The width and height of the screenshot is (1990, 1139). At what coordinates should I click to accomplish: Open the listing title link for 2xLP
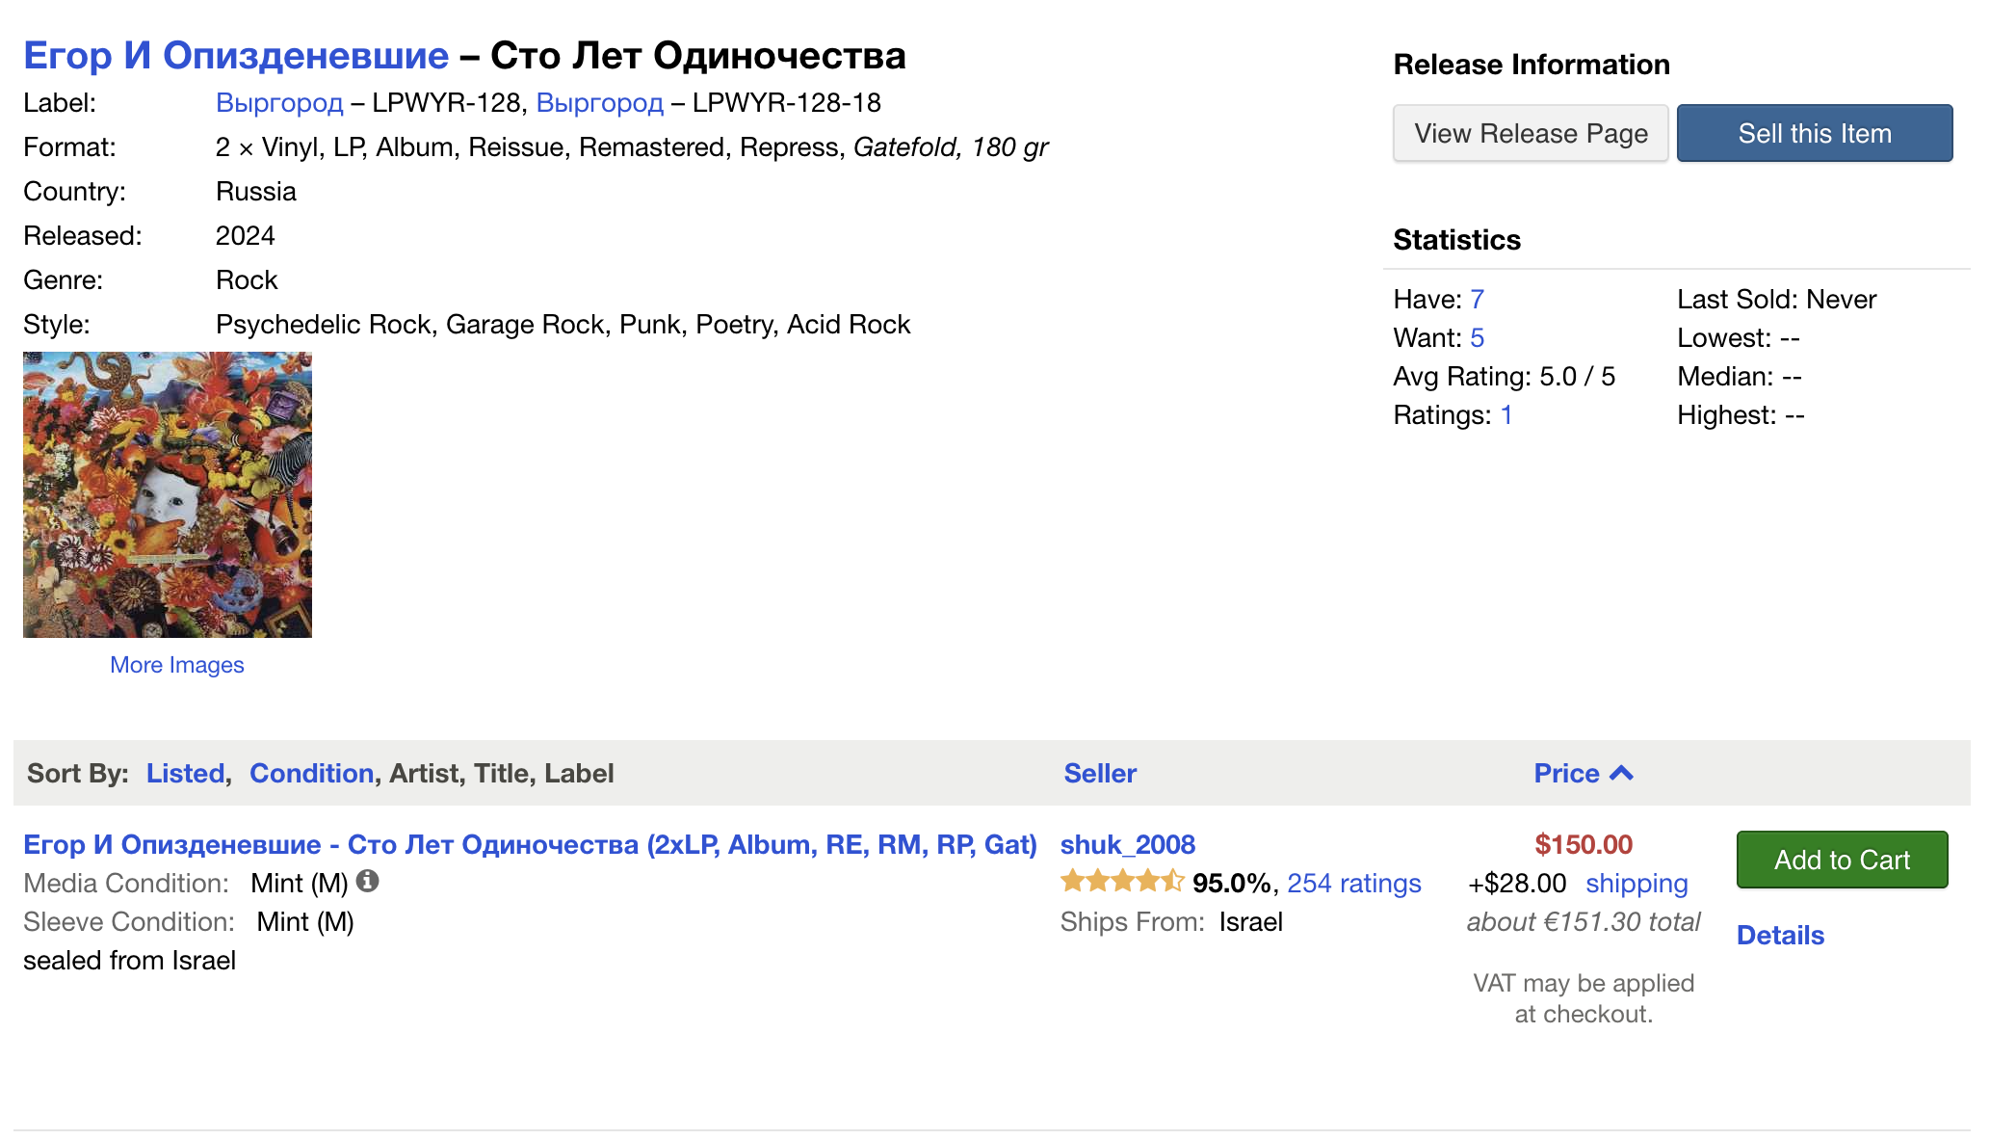tap(530, 844)
